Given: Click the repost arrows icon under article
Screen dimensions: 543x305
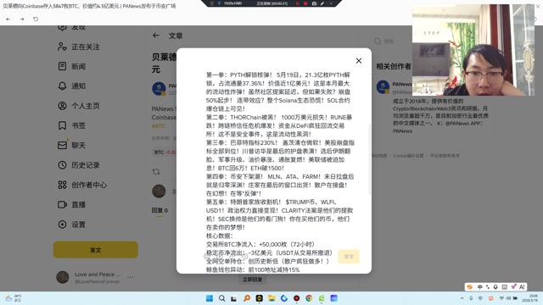Looking at the screenshot, I should [156, 171].
